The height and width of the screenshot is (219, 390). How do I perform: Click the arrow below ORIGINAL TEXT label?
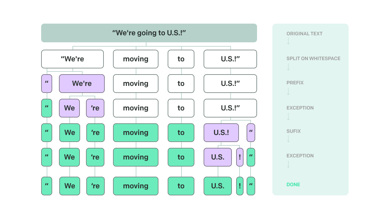288,41
